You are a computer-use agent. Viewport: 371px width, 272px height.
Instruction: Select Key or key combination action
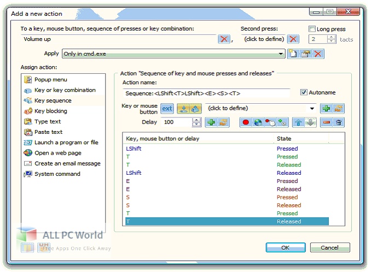pyautogui.click(x=63, y=90)
